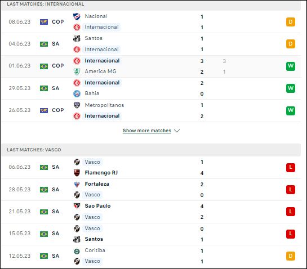Screen dimensions: 307x269
Task: Click the chevron beside Show more matches
Action: (177, 131)
